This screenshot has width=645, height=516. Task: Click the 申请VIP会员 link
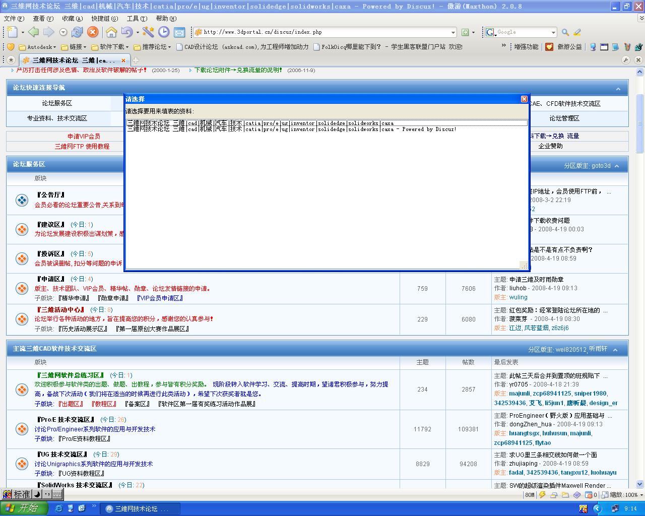click(84, 137)
